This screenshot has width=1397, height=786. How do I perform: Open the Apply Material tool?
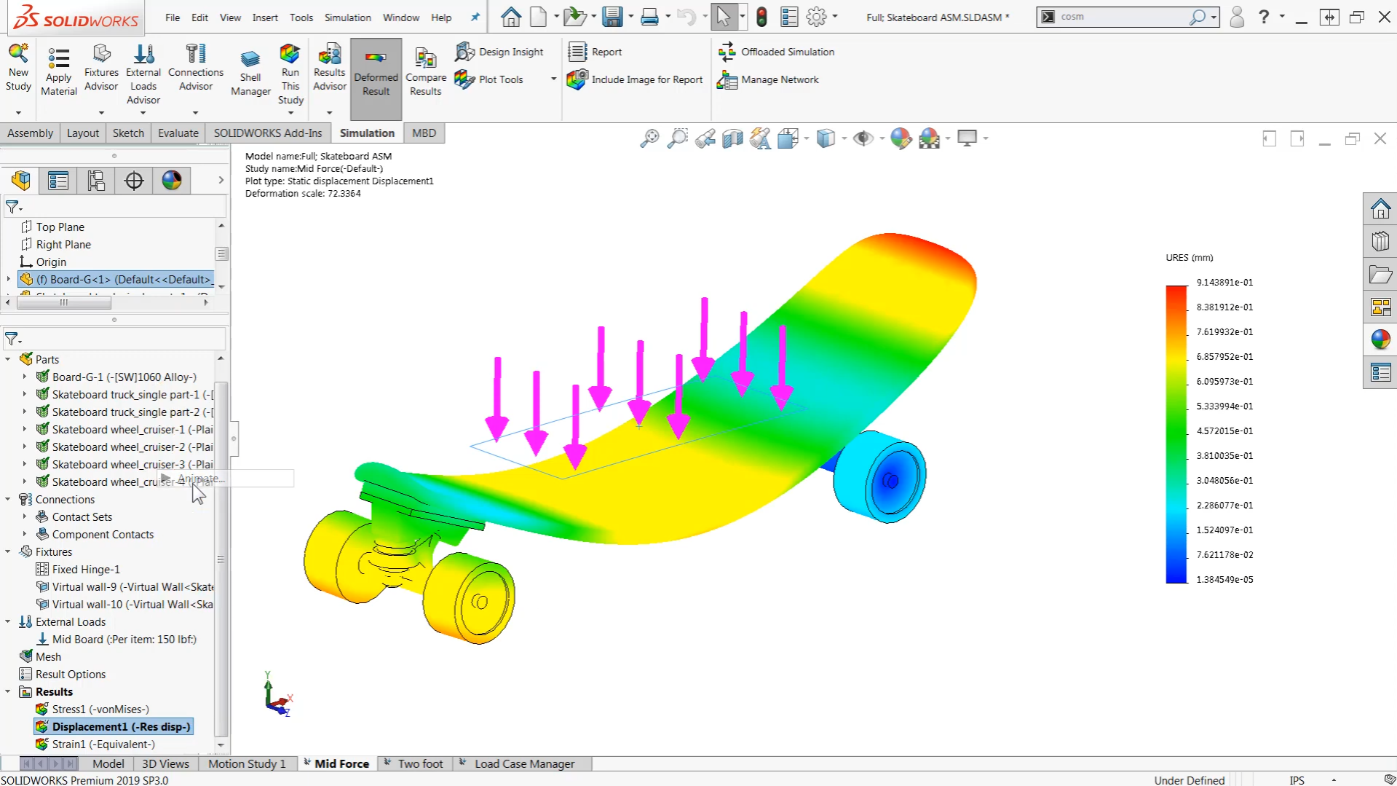coord(58,71)
